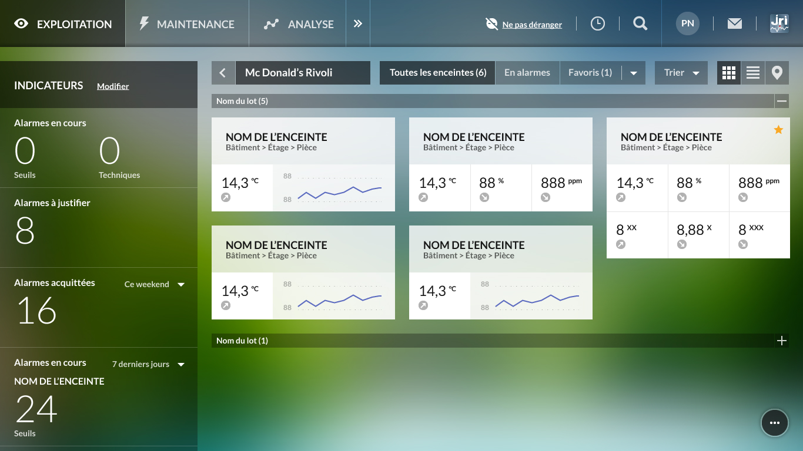Select the En alarmes filter
This screenshot has width=803, height=451.
click(527, 73)
